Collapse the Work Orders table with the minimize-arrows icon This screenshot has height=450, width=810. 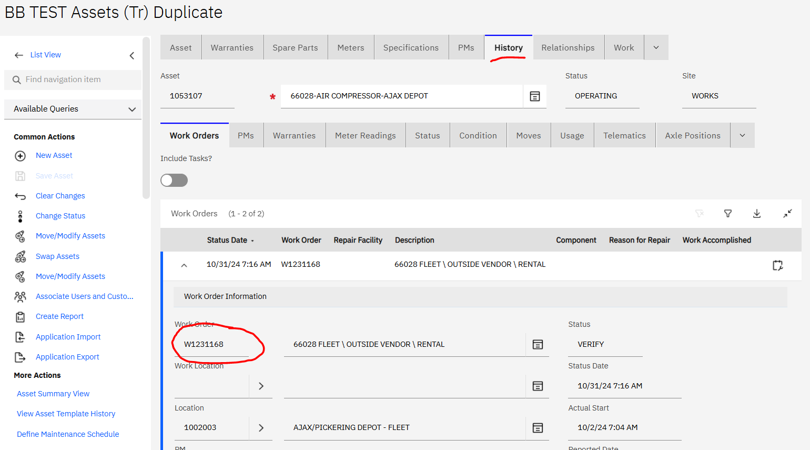point(787,214)
